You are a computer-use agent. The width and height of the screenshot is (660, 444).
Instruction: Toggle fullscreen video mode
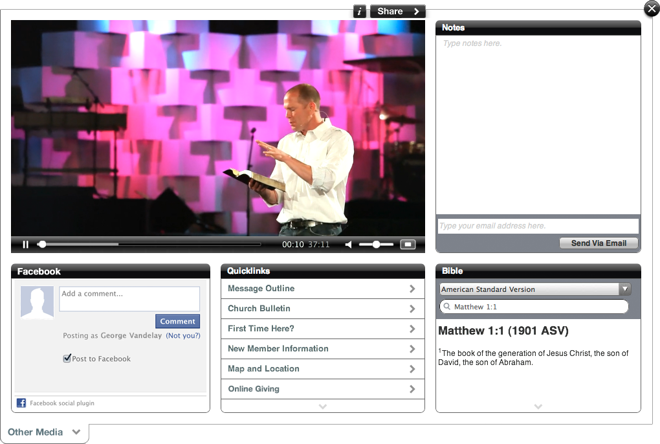coord(408,244)
